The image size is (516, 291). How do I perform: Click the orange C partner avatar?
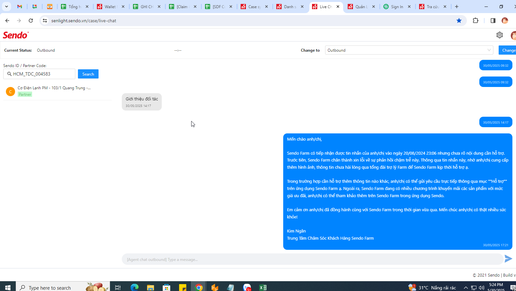(10, 92)
